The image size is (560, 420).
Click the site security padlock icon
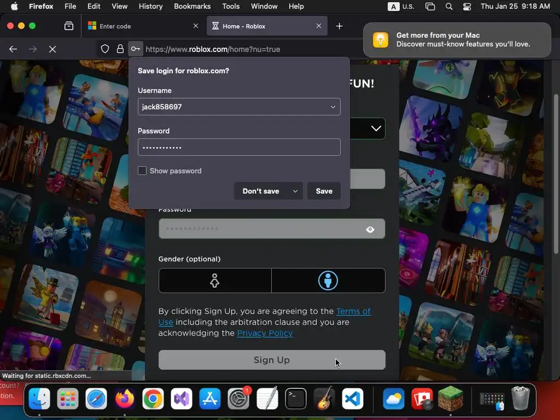tap(120, 49)
